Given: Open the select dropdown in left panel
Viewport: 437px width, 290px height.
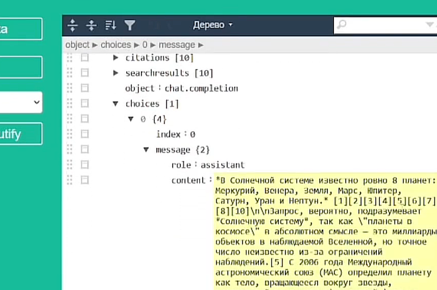Looking at the screenshot, I should (x=20, y=102).
